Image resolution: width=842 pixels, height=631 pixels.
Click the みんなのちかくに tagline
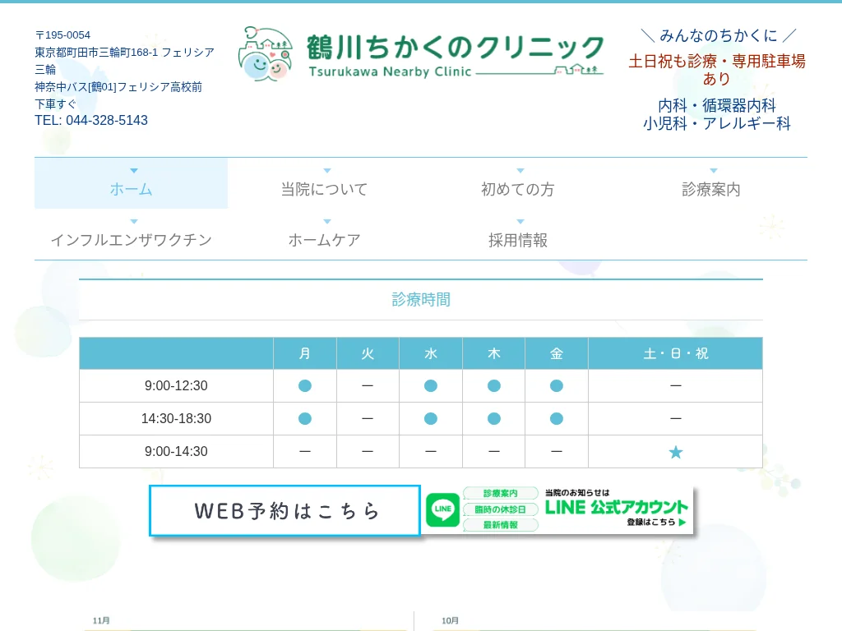tap(719, 35)
